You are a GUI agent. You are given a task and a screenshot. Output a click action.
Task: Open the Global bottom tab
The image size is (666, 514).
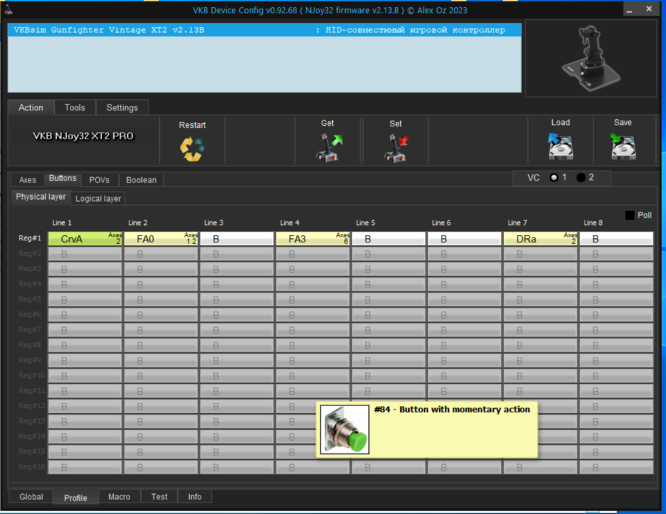tap(31, 497)
